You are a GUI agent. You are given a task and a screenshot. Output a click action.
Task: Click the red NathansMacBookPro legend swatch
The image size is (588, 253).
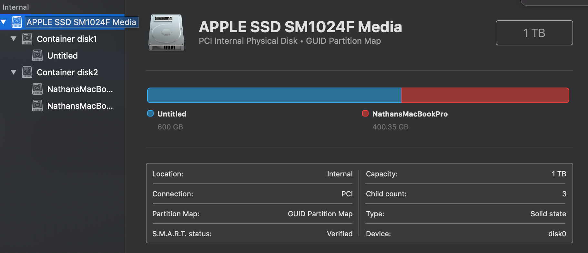[x=365, y=113]
